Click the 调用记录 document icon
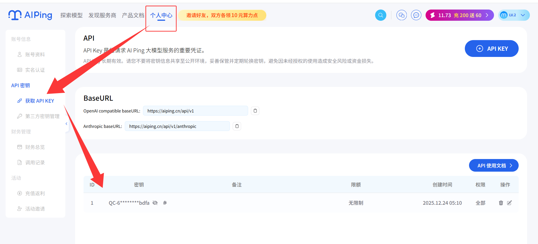The width and height of the screenshot is (538, 244). [20, 162]
